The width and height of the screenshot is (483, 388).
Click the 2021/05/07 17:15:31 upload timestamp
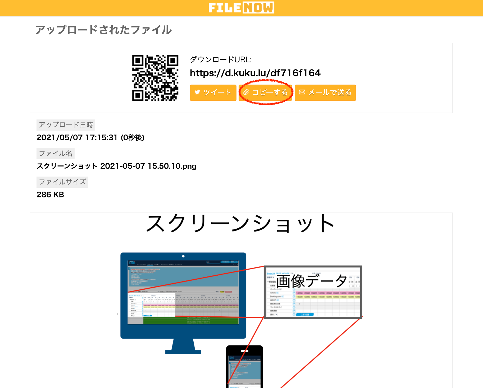(90, 137)
